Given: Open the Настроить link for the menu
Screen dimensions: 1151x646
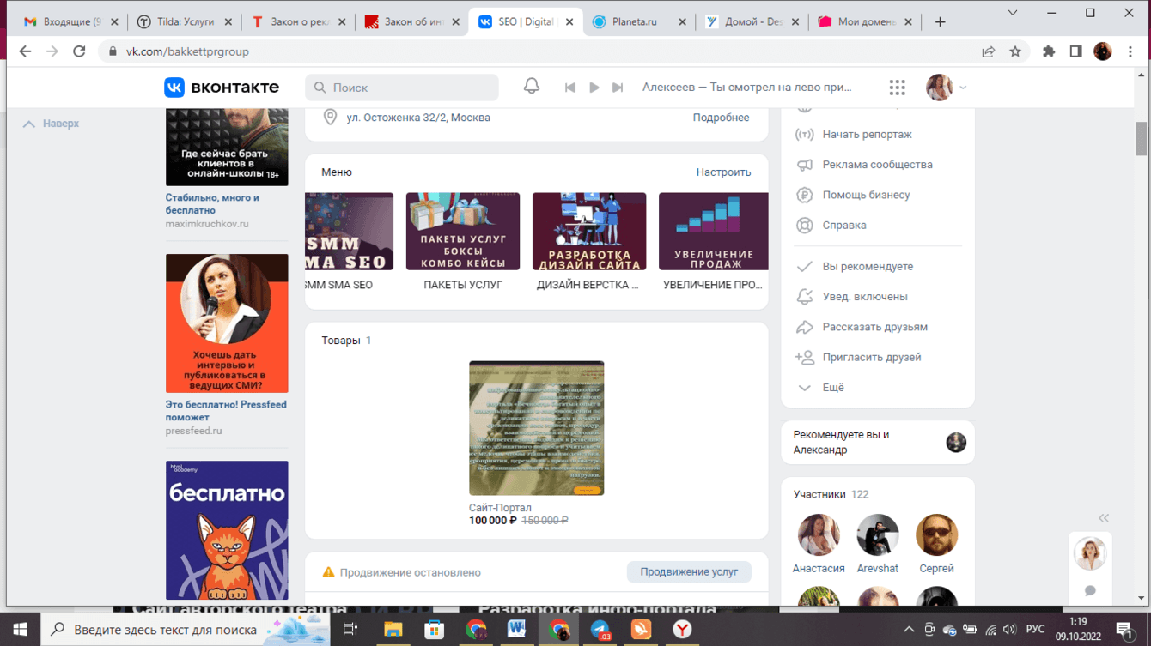Looking at the screenshot, I should click(723, 172).
